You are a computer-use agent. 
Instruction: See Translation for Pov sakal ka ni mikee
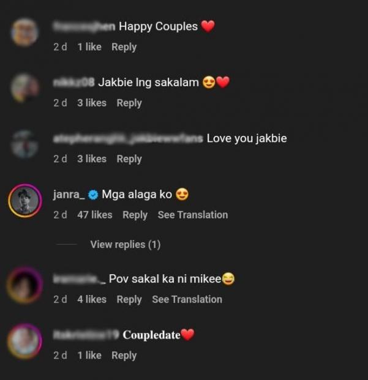coord(187,300)
